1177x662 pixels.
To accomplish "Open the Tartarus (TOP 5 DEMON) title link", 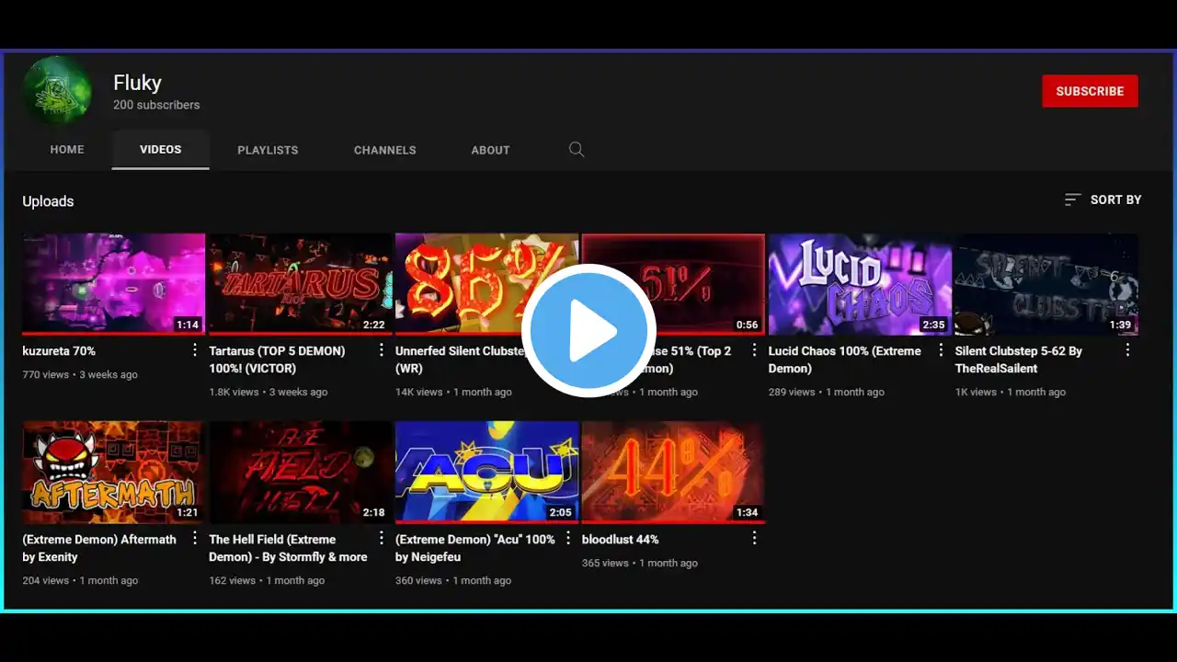I will coord(278,360).
